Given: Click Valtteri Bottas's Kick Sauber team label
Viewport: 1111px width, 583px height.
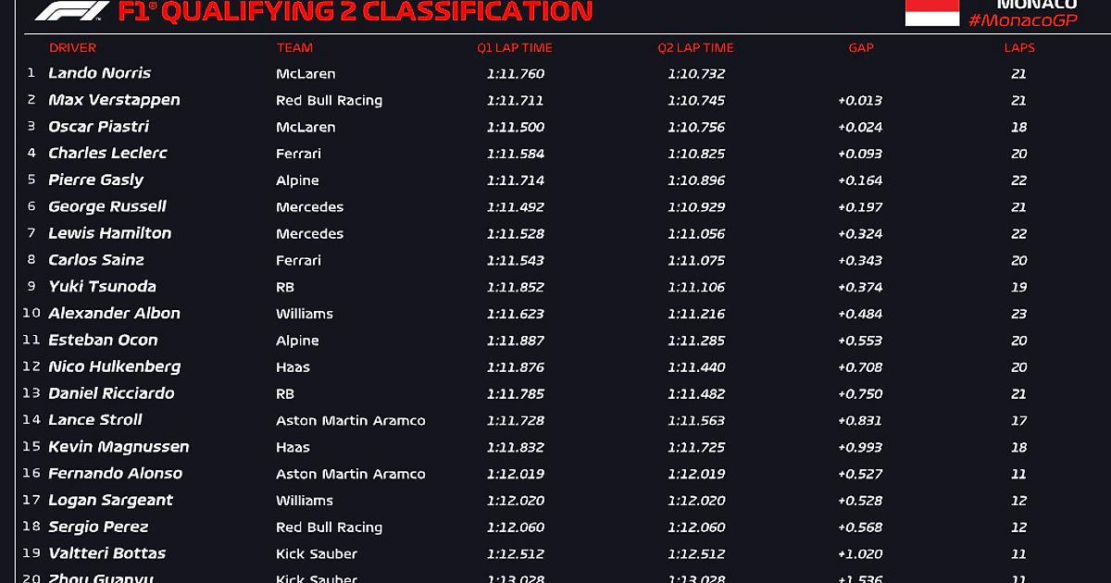Looking at the screenshot, I should 316,554.
